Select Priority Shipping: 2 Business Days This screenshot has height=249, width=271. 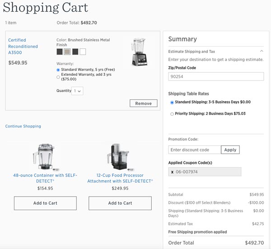pyautogui.click(x=172, y=114)
